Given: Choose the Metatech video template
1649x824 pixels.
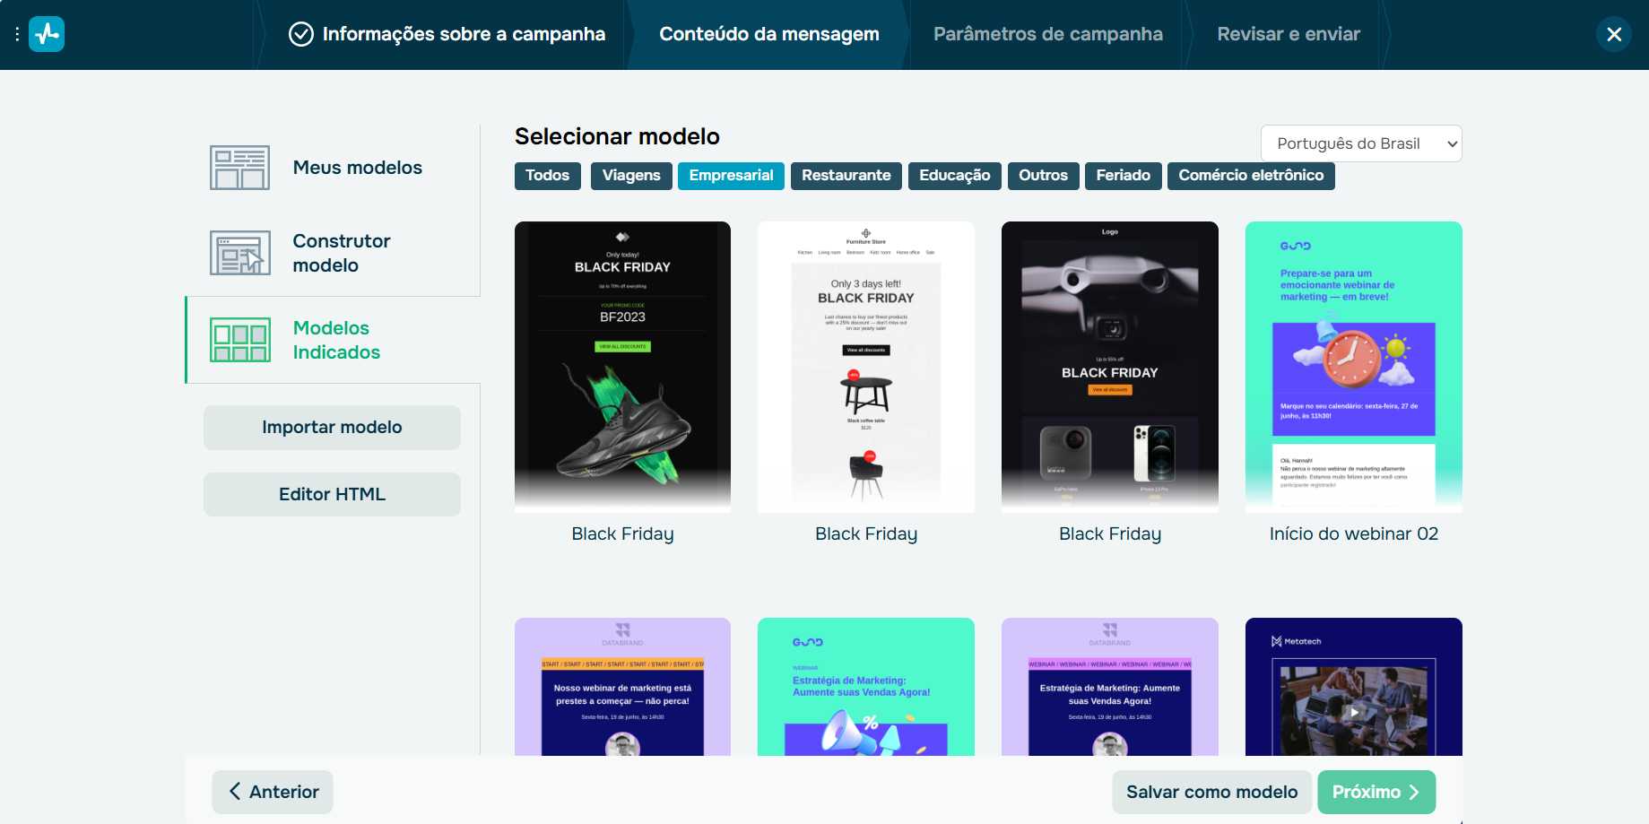Looking at the screenshot, I should click(x=1354, y=687).
